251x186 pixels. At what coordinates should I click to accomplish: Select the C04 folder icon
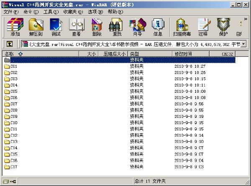[7, 85]
